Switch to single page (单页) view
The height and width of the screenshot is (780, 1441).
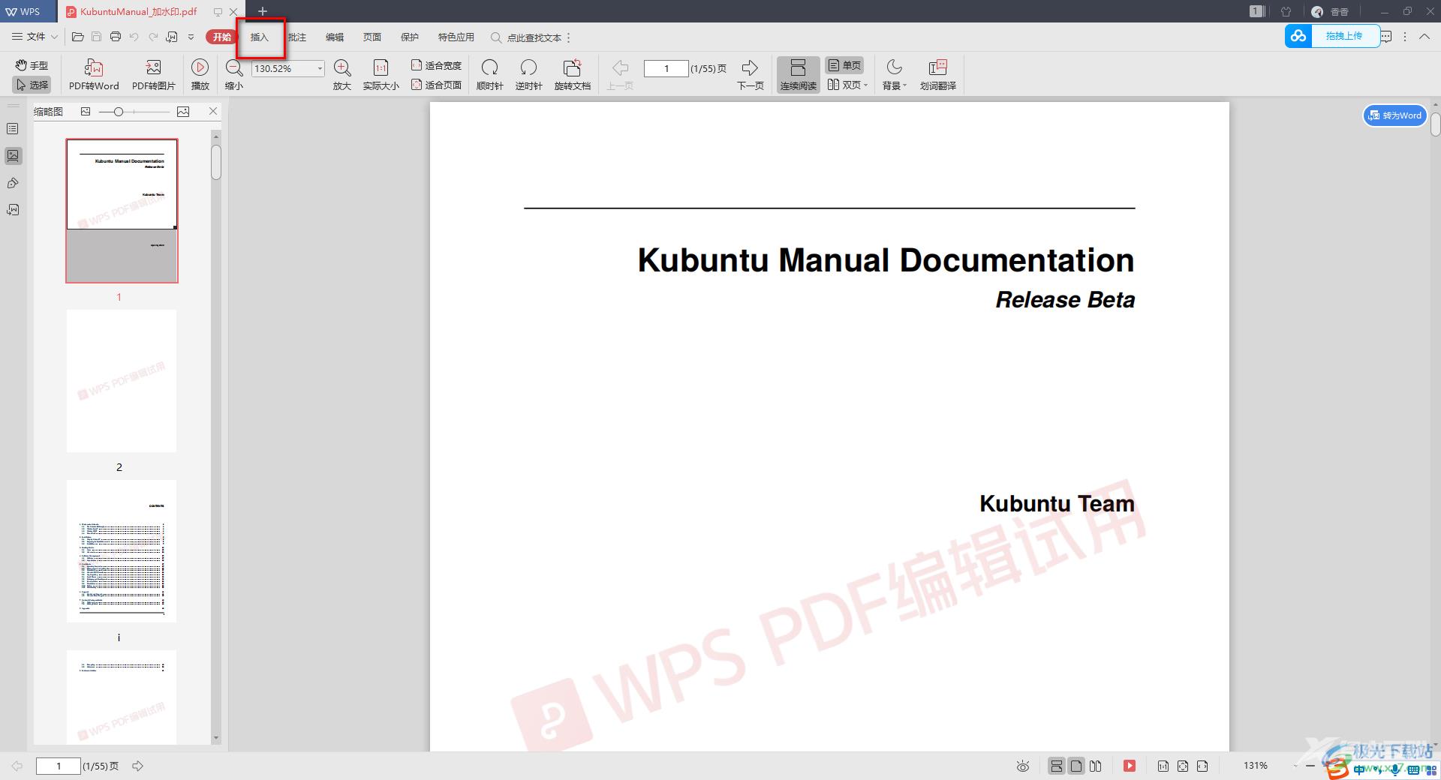tap(844, 65)
